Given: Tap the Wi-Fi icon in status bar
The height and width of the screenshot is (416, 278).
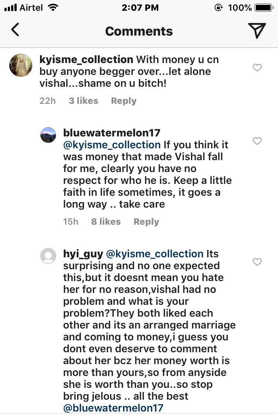Looking at the screenshot, I should coord(53,7).
